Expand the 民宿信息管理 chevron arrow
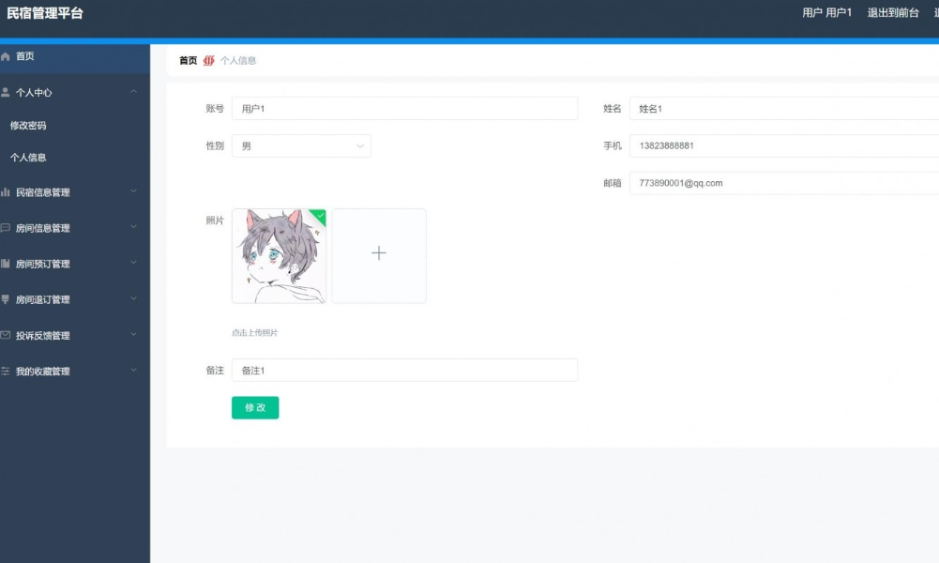 pyautogui.click(x=133, y=191)
